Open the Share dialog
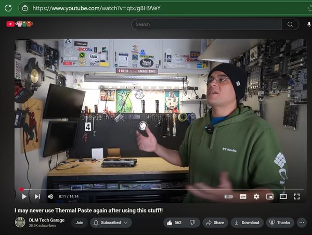This screenshot has width=312, height=235. (x=215, y=223)
